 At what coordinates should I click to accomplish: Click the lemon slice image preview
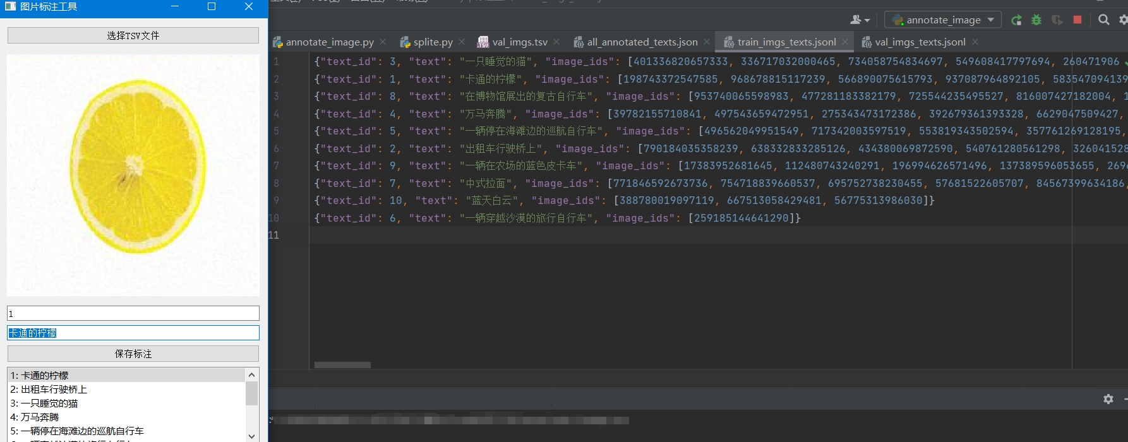point(133,175)
